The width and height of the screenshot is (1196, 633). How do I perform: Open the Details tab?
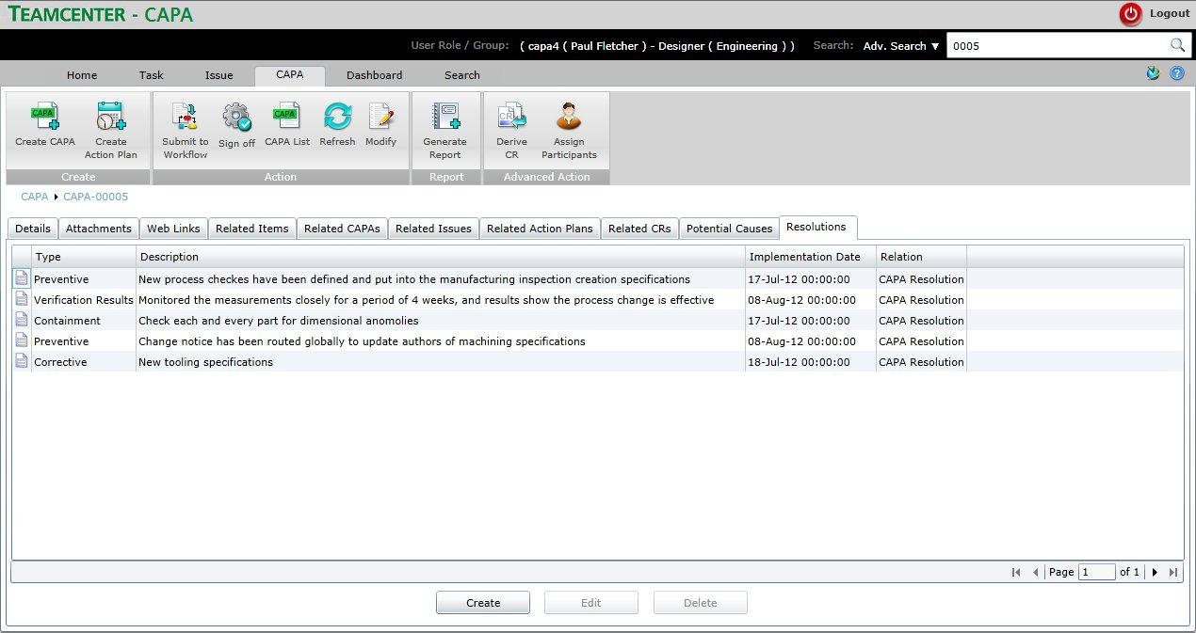click(x=33, y=229)
